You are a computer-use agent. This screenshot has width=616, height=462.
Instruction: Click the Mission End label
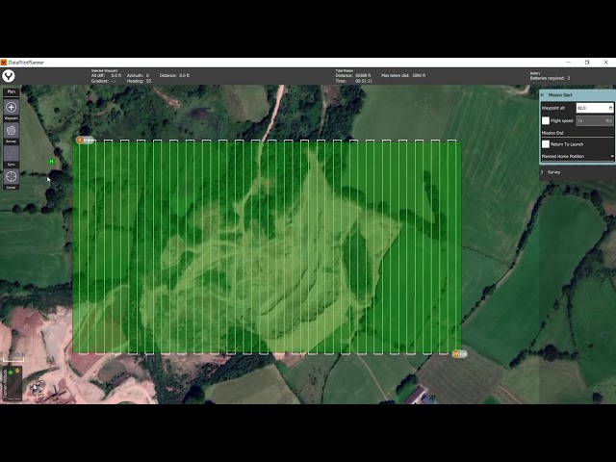552,133
